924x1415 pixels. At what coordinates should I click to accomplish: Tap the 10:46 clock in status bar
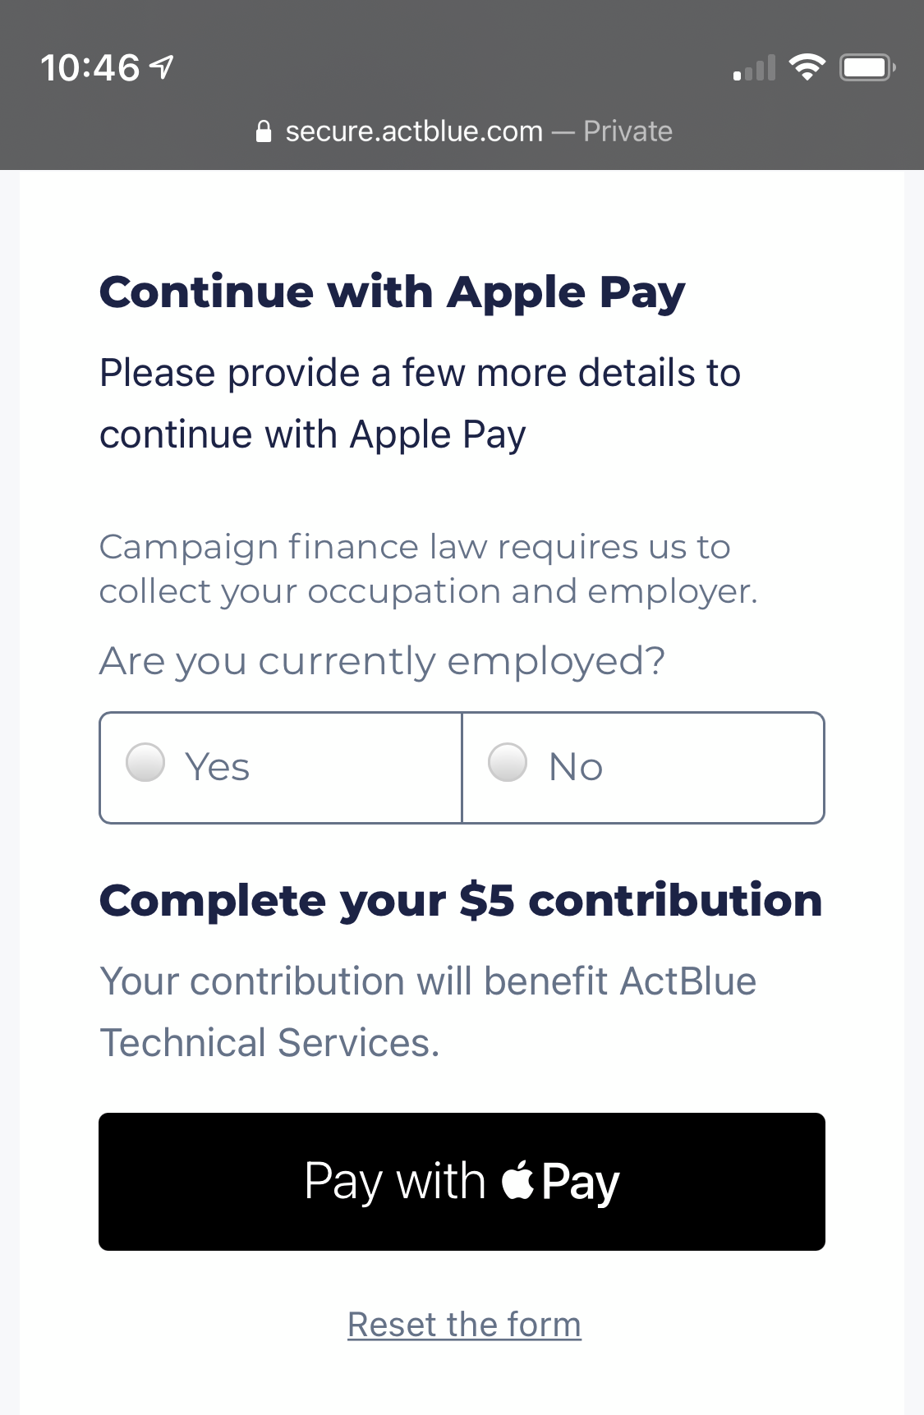[x=90, y=67]
